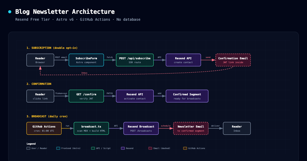Click the '3. BROADCAST (daily cron)' heading
307x161 pixels.
click(47, 116)
